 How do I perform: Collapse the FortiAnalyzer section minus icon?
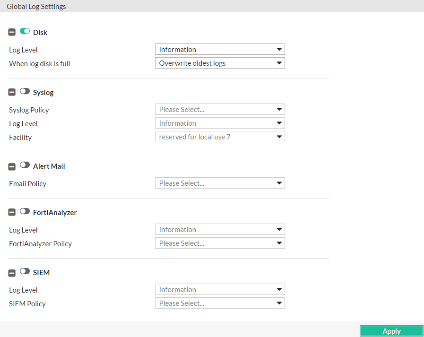(x=12, y=212)
